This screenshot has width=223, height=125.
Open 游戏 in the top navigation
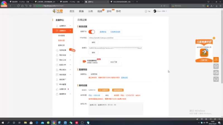click(x=109, y=11)
